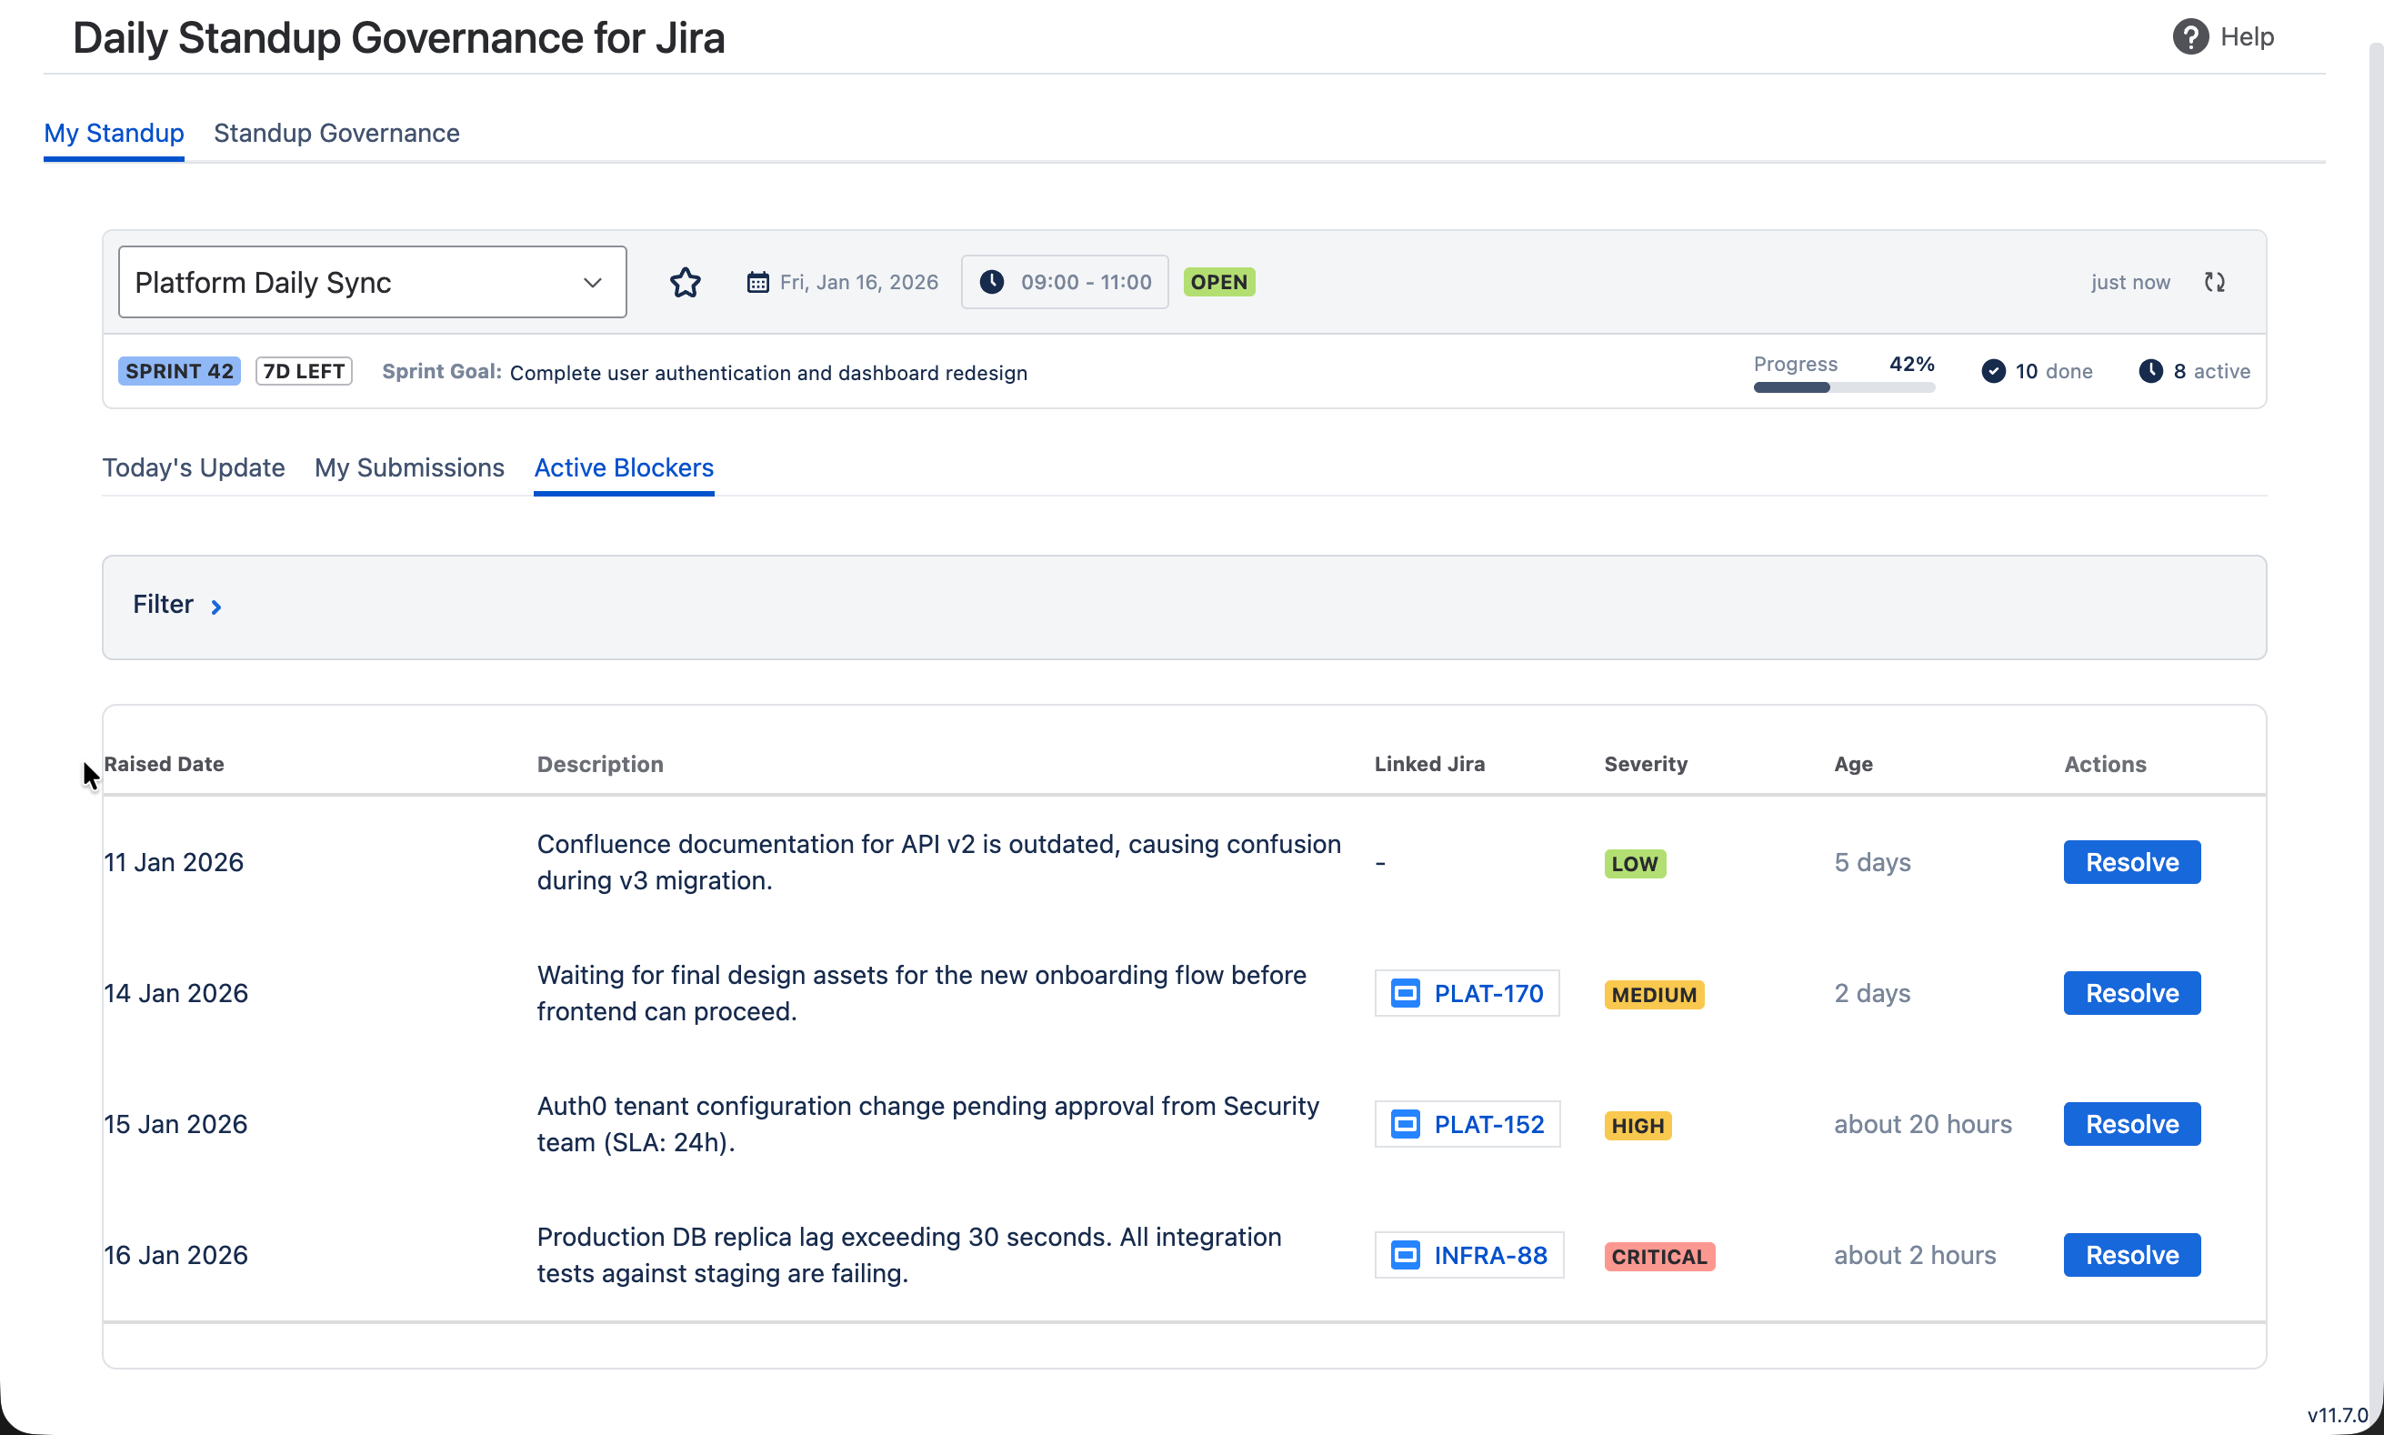Screen dimensions: 2384x1435
Task: Open the Platform Daily Sync dropdown
Action: [372, 282]
